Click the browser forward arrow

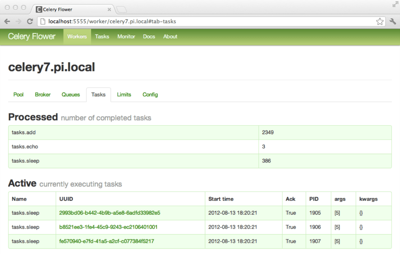tap(18, 21)
